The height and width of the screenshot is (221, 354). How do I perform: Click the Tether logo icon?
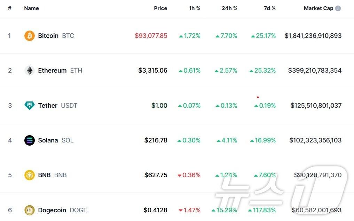point(30,106)
